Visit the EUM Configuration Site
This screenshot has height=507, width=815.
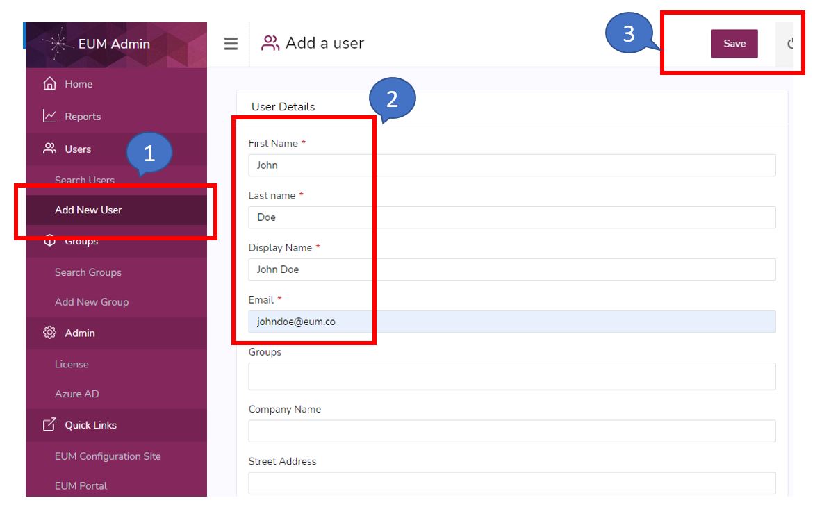pyautogui.click(x=108, y=456)
